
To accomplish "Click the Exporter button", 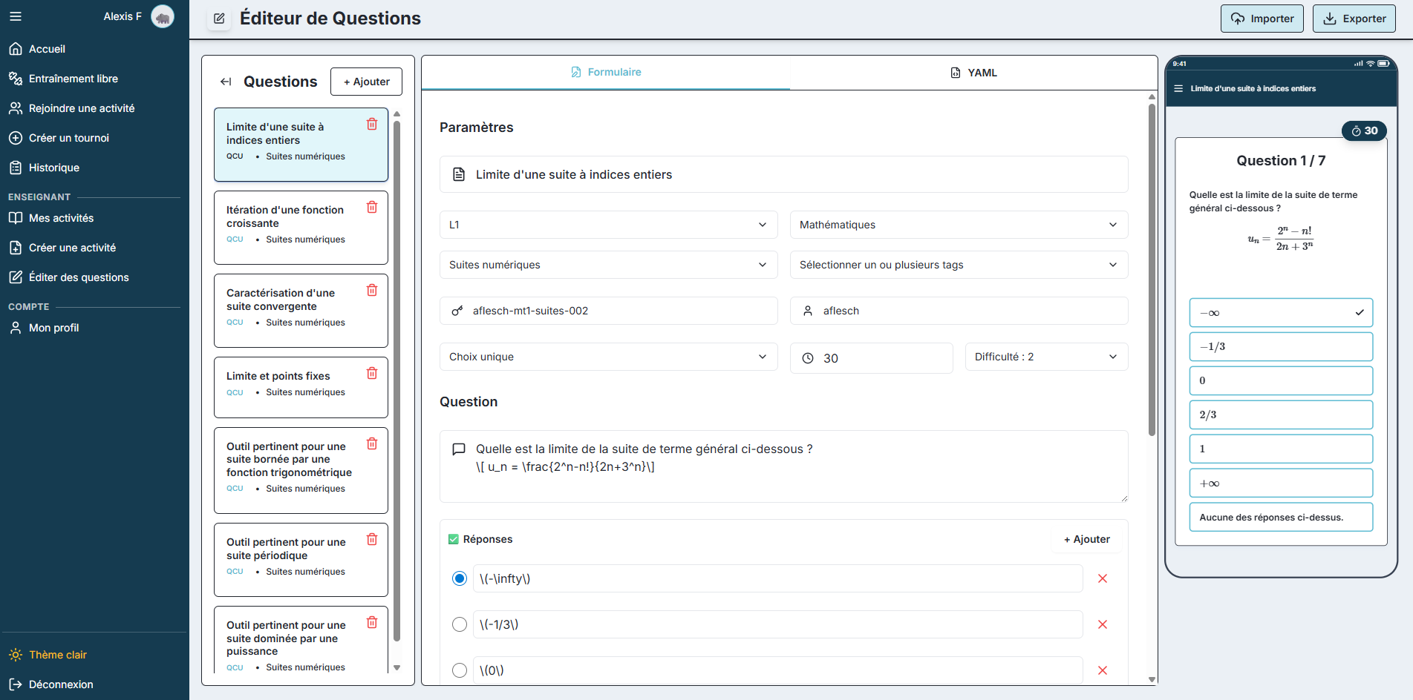I will coord(1354,18).
